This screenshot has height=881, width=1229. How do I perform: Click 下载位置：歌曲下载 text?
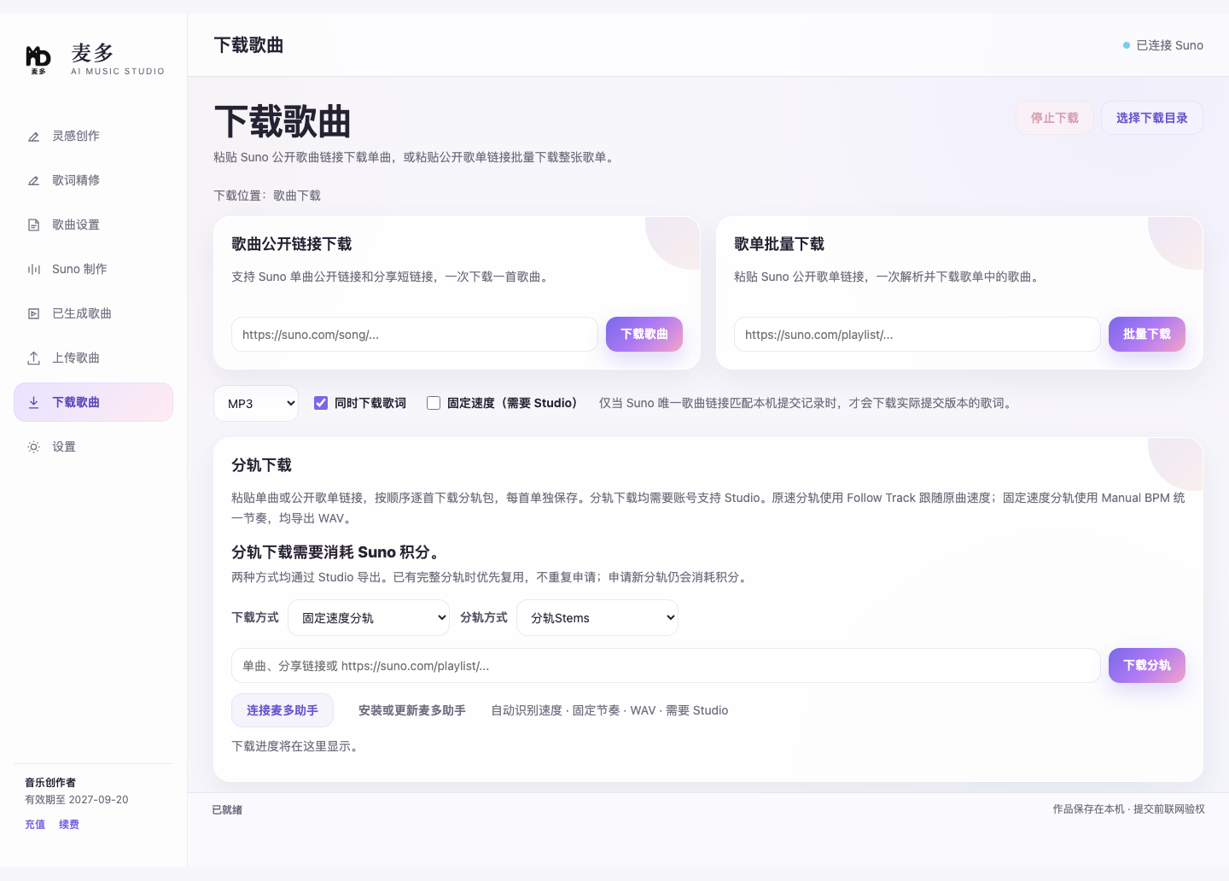267,195
